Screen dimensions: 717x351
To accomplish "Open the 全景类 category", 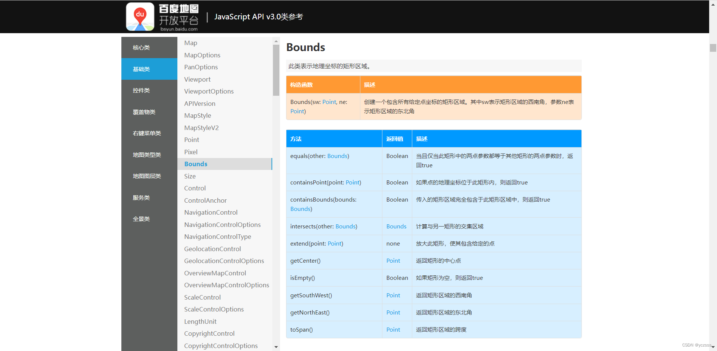I will (x=141, y=218).
